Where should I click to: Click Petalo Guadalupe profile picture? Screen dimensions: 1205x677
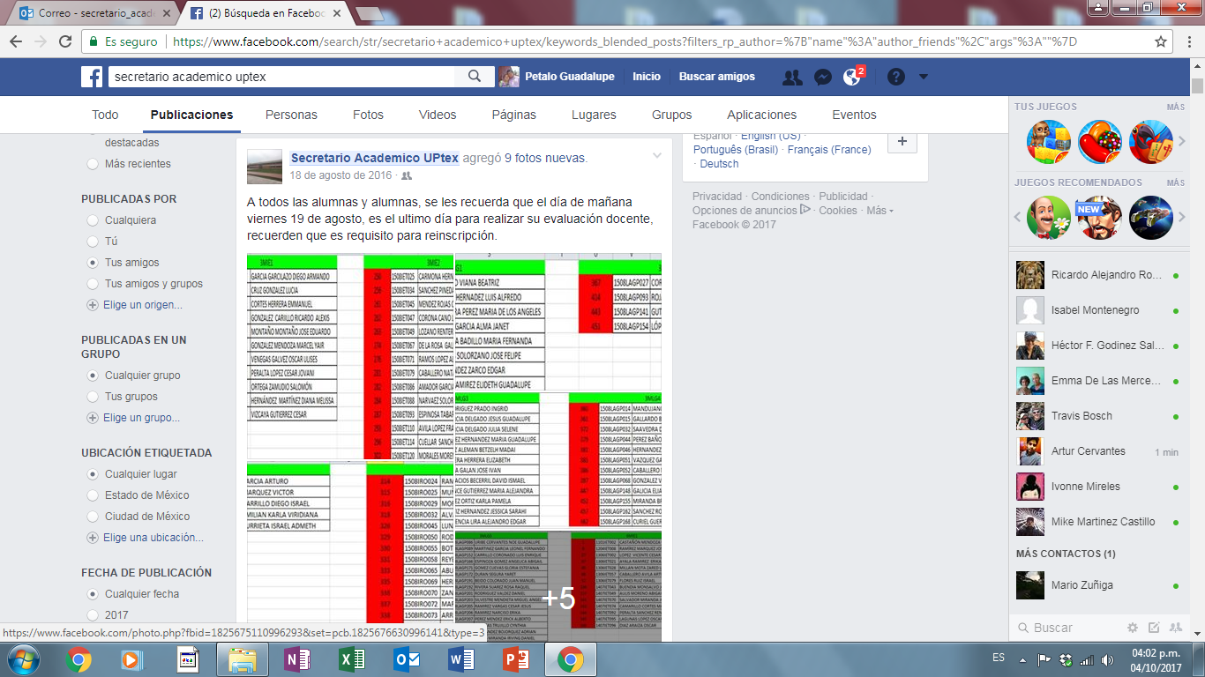[x=509, y=77]
